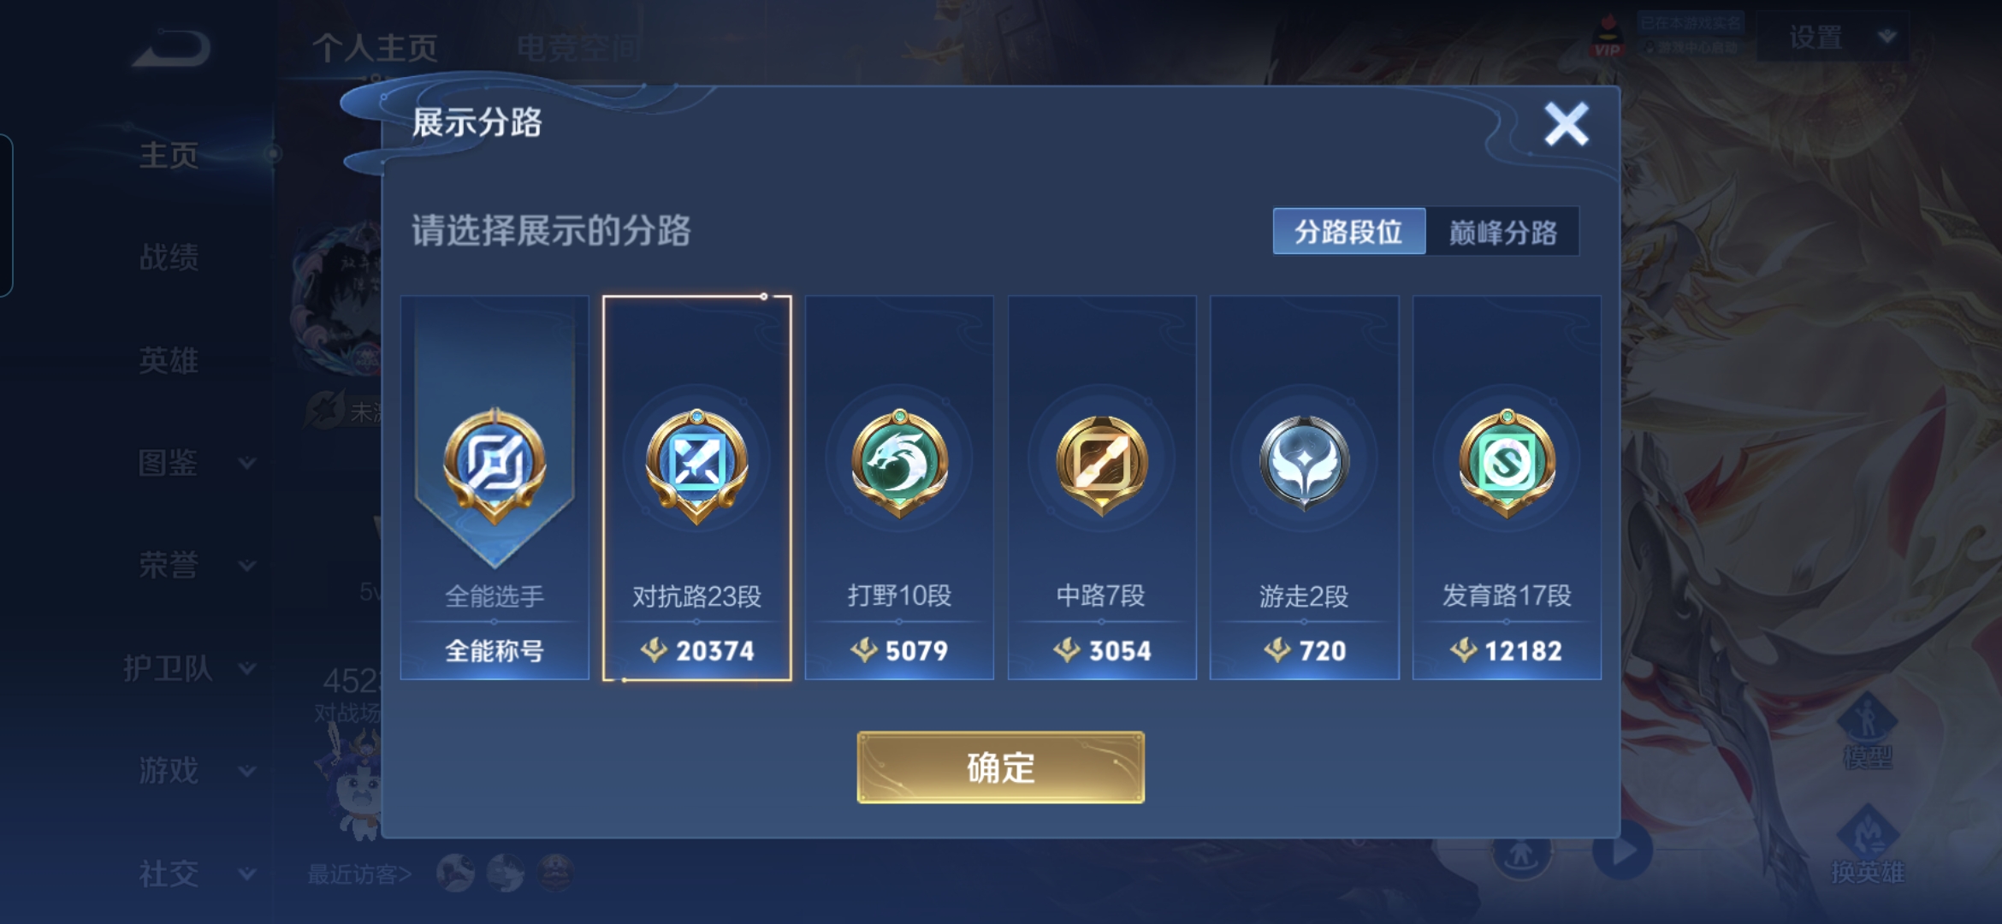This screenshot has width=2002, height=924.
Task: Confirm selection with the 确定 button
Action: (1001, 767)
